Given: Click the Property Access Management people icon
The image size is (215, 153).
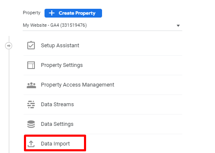Looking at the screenshot, I should [x=31, y=85].
